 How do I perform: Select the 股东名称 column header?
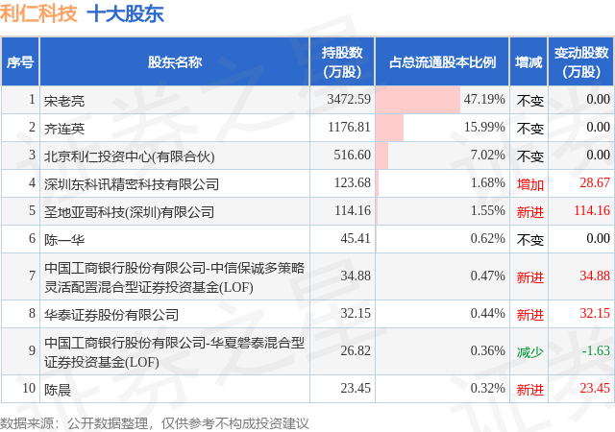click(x=175, y=62)
